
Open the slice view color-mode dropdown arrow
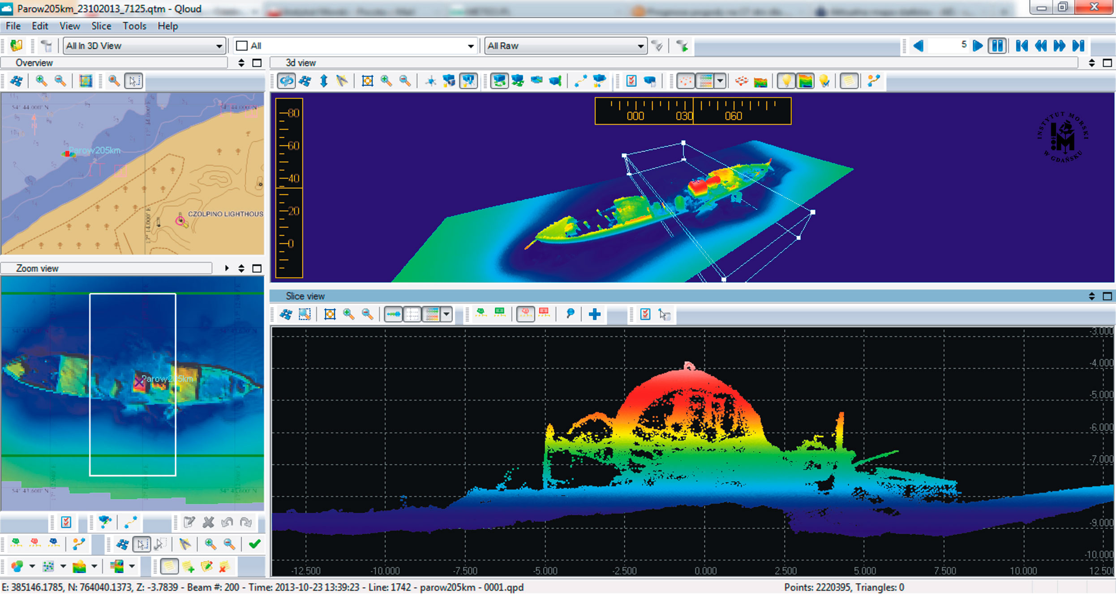tap(446, 314)
